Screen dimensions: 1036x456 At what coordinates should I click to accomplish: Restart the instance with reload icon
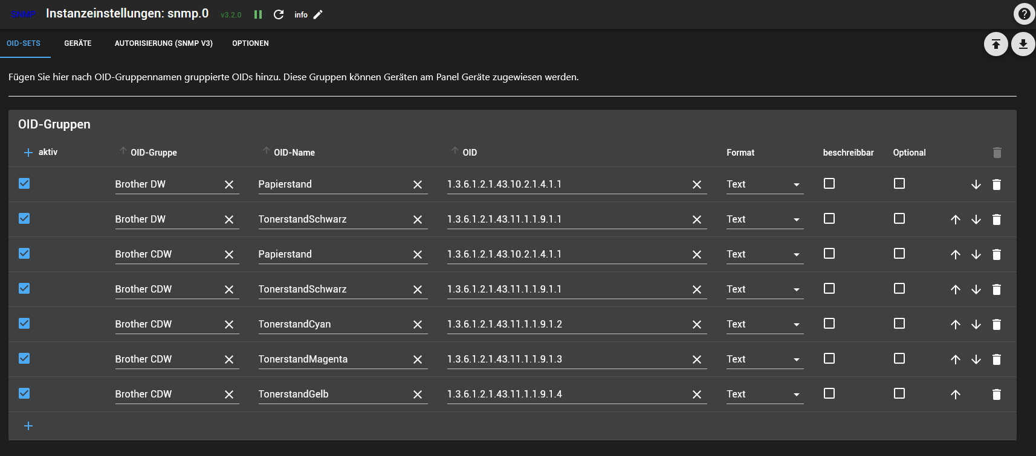click(279, 14)
